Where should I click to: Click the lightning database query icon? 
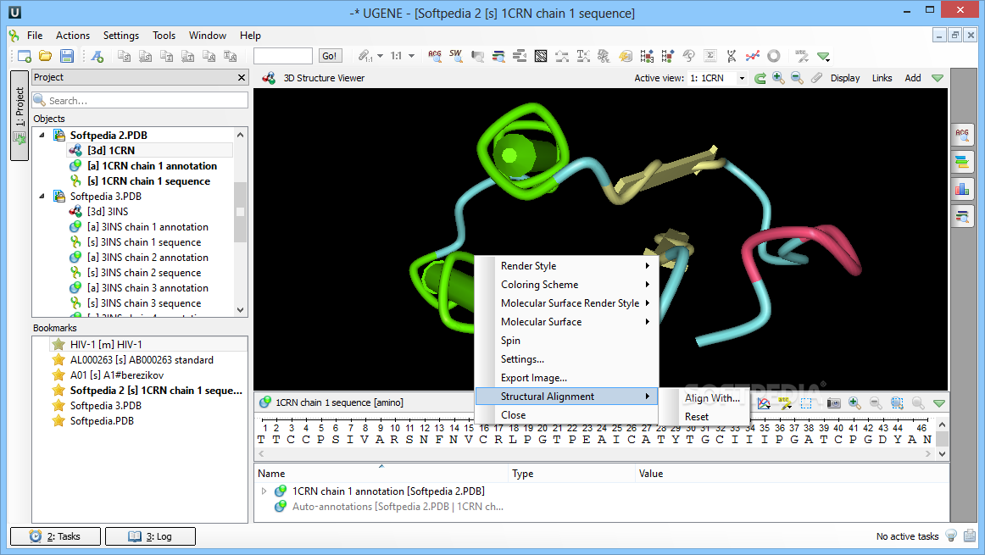(x=626, y=56)
